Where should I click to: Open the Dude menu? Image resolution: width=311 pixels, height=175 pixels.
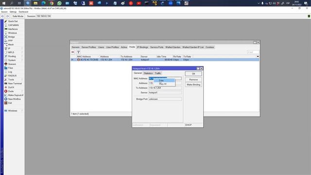pyautogui.click(x=11, y=91)
